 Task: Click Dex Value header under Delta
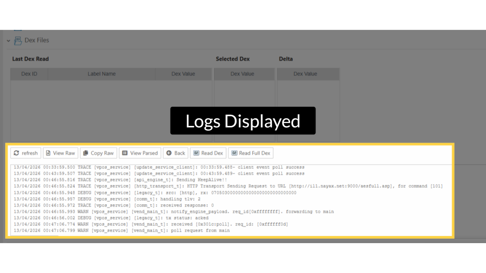point(305,74)
